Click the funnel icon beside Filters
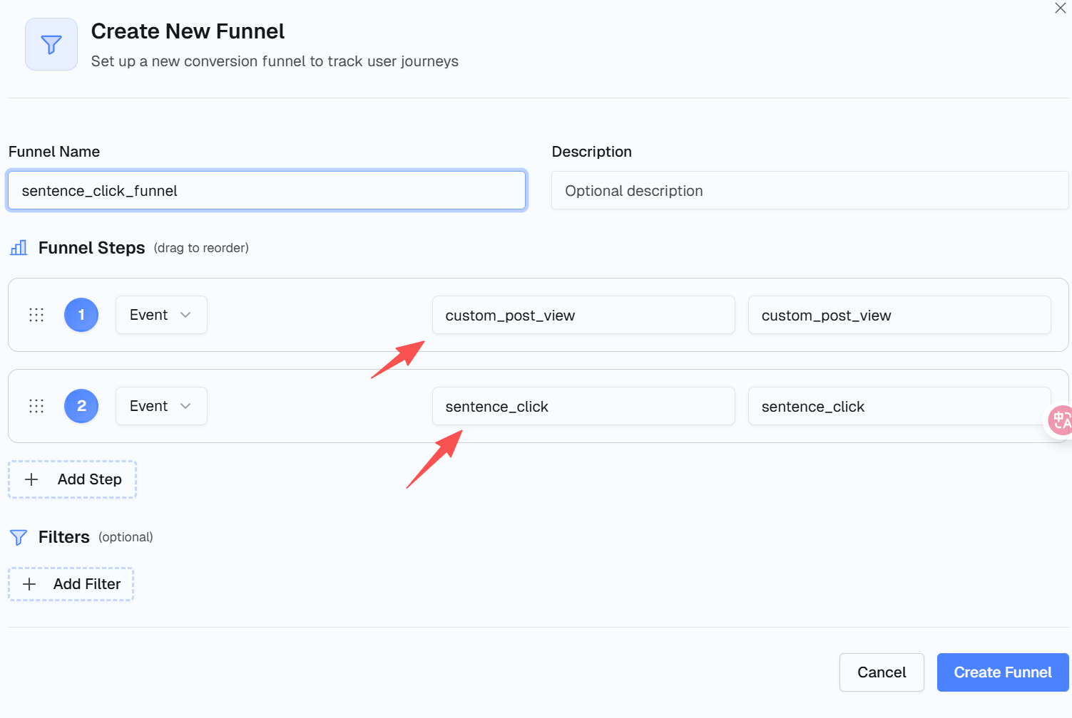This screenshot has height=718, width=1072. point(19,537)
